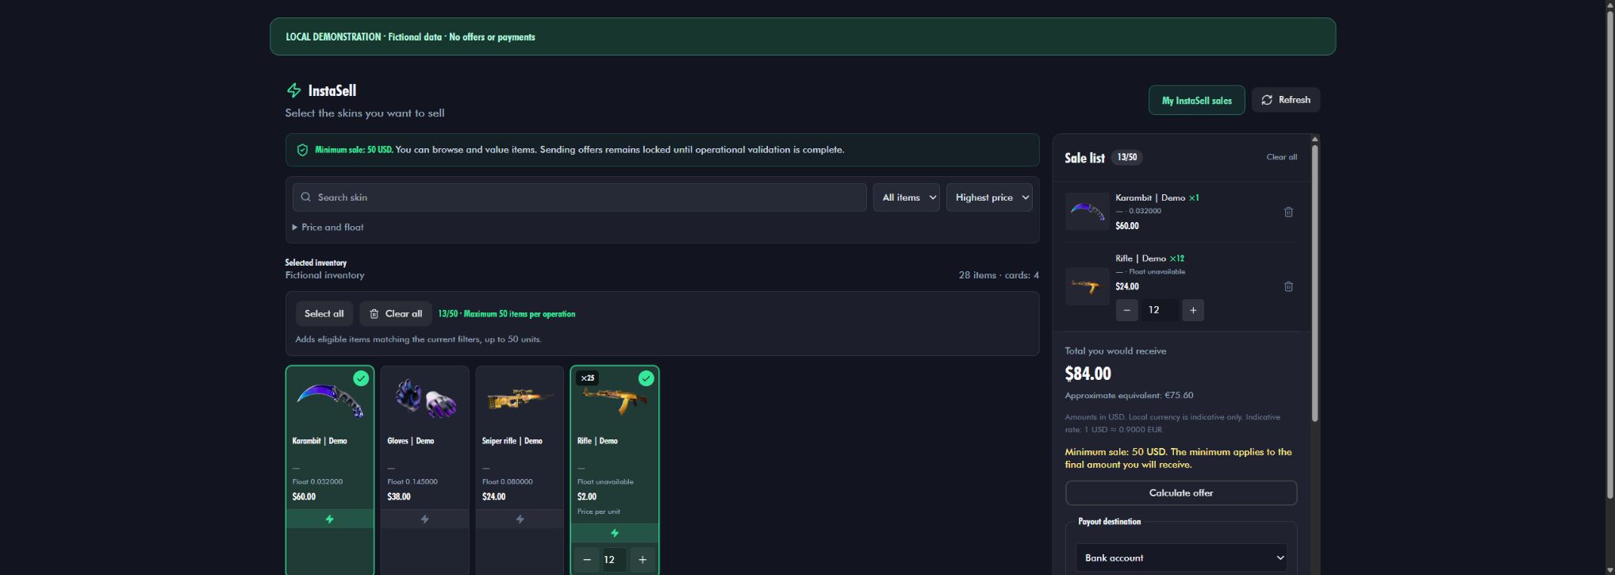Expand the Price and float section
1615x575 pixels.
point(328,228)
